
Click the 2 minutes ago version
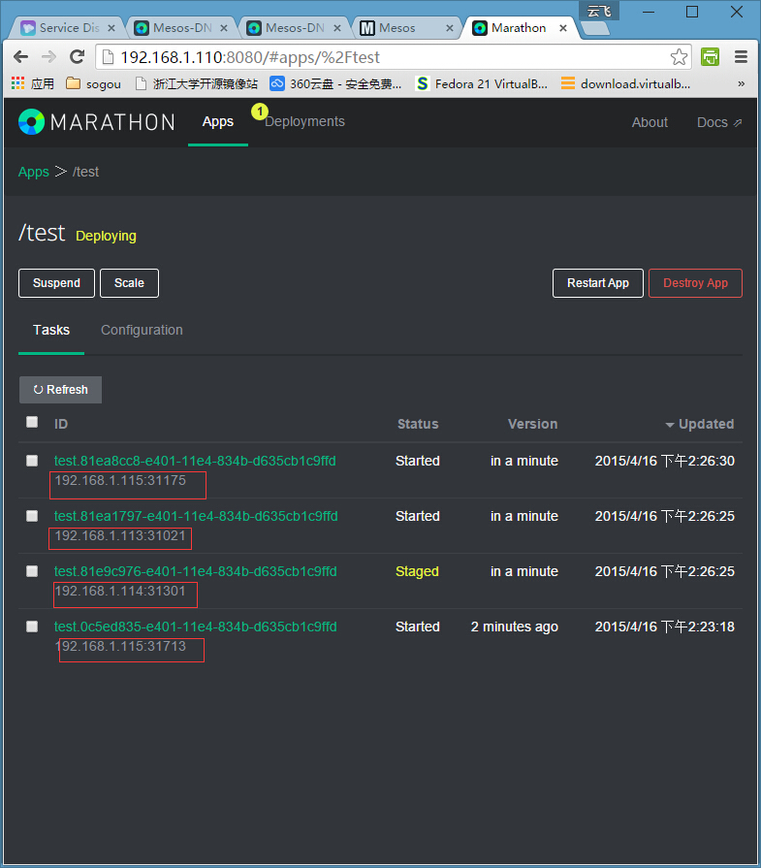514,627
